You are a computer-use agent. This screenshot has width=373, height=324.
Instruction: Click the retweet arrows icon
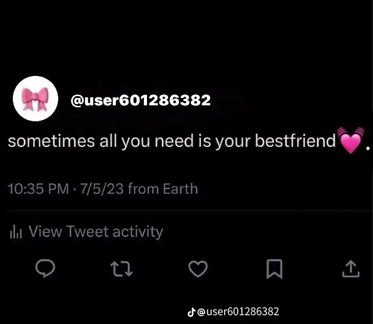tap(121, 269)
